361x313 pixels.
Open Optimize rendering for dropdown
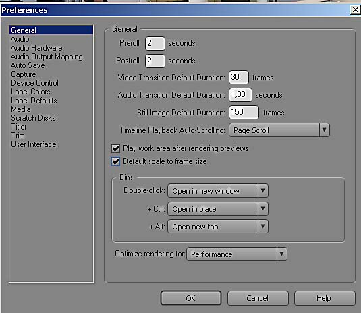(237, 254)
